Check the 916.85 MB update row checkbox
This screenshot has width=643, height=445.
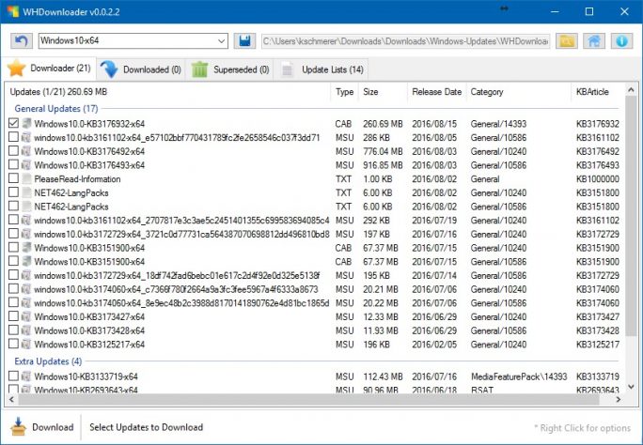click(13, 164)
